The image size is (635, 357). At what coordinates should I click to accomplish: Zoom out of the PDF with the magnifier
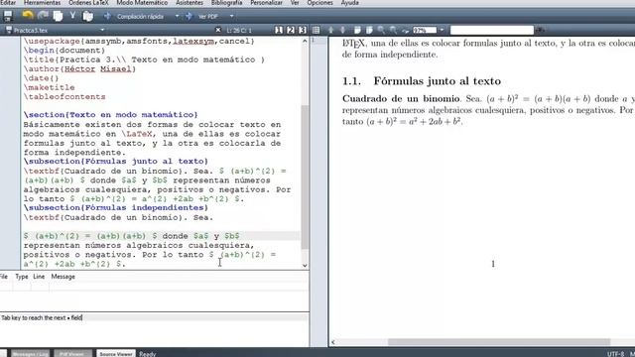393,30
